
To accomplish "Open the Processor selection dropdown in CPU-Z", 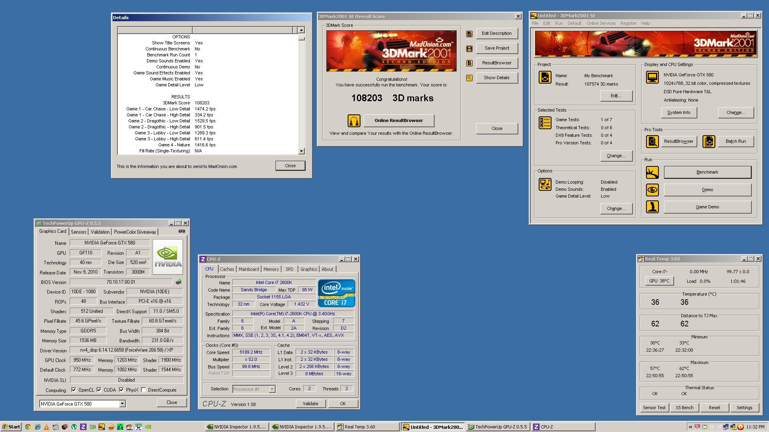I will click(x=272, y=389).
